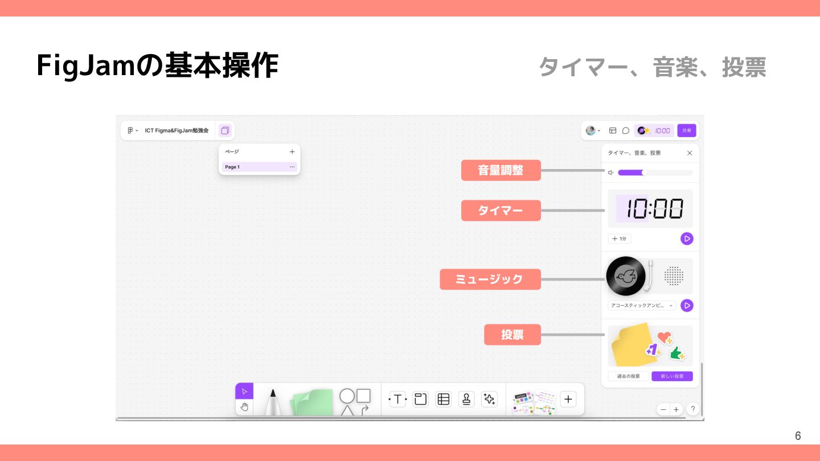Click the purple 共有 share button
The image size is (820, 461).
point(687,130)
